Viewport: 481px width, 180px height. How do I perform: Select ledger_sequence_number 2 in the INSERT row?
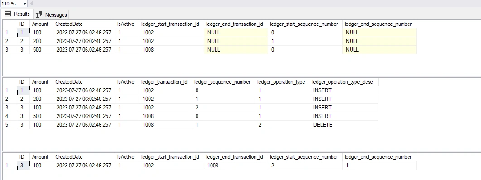click(224, 108)
